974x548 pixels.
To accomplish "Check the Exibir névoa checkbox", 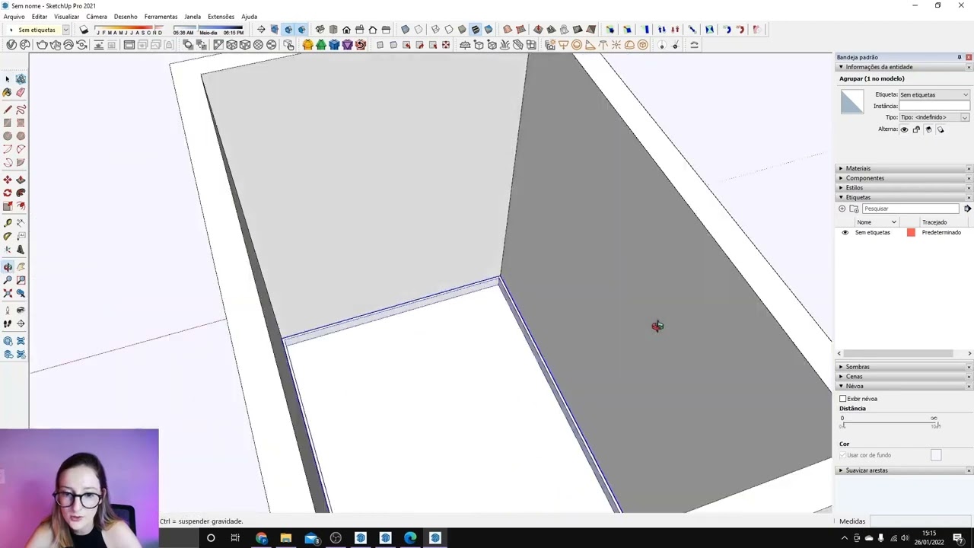I will 843,399.
